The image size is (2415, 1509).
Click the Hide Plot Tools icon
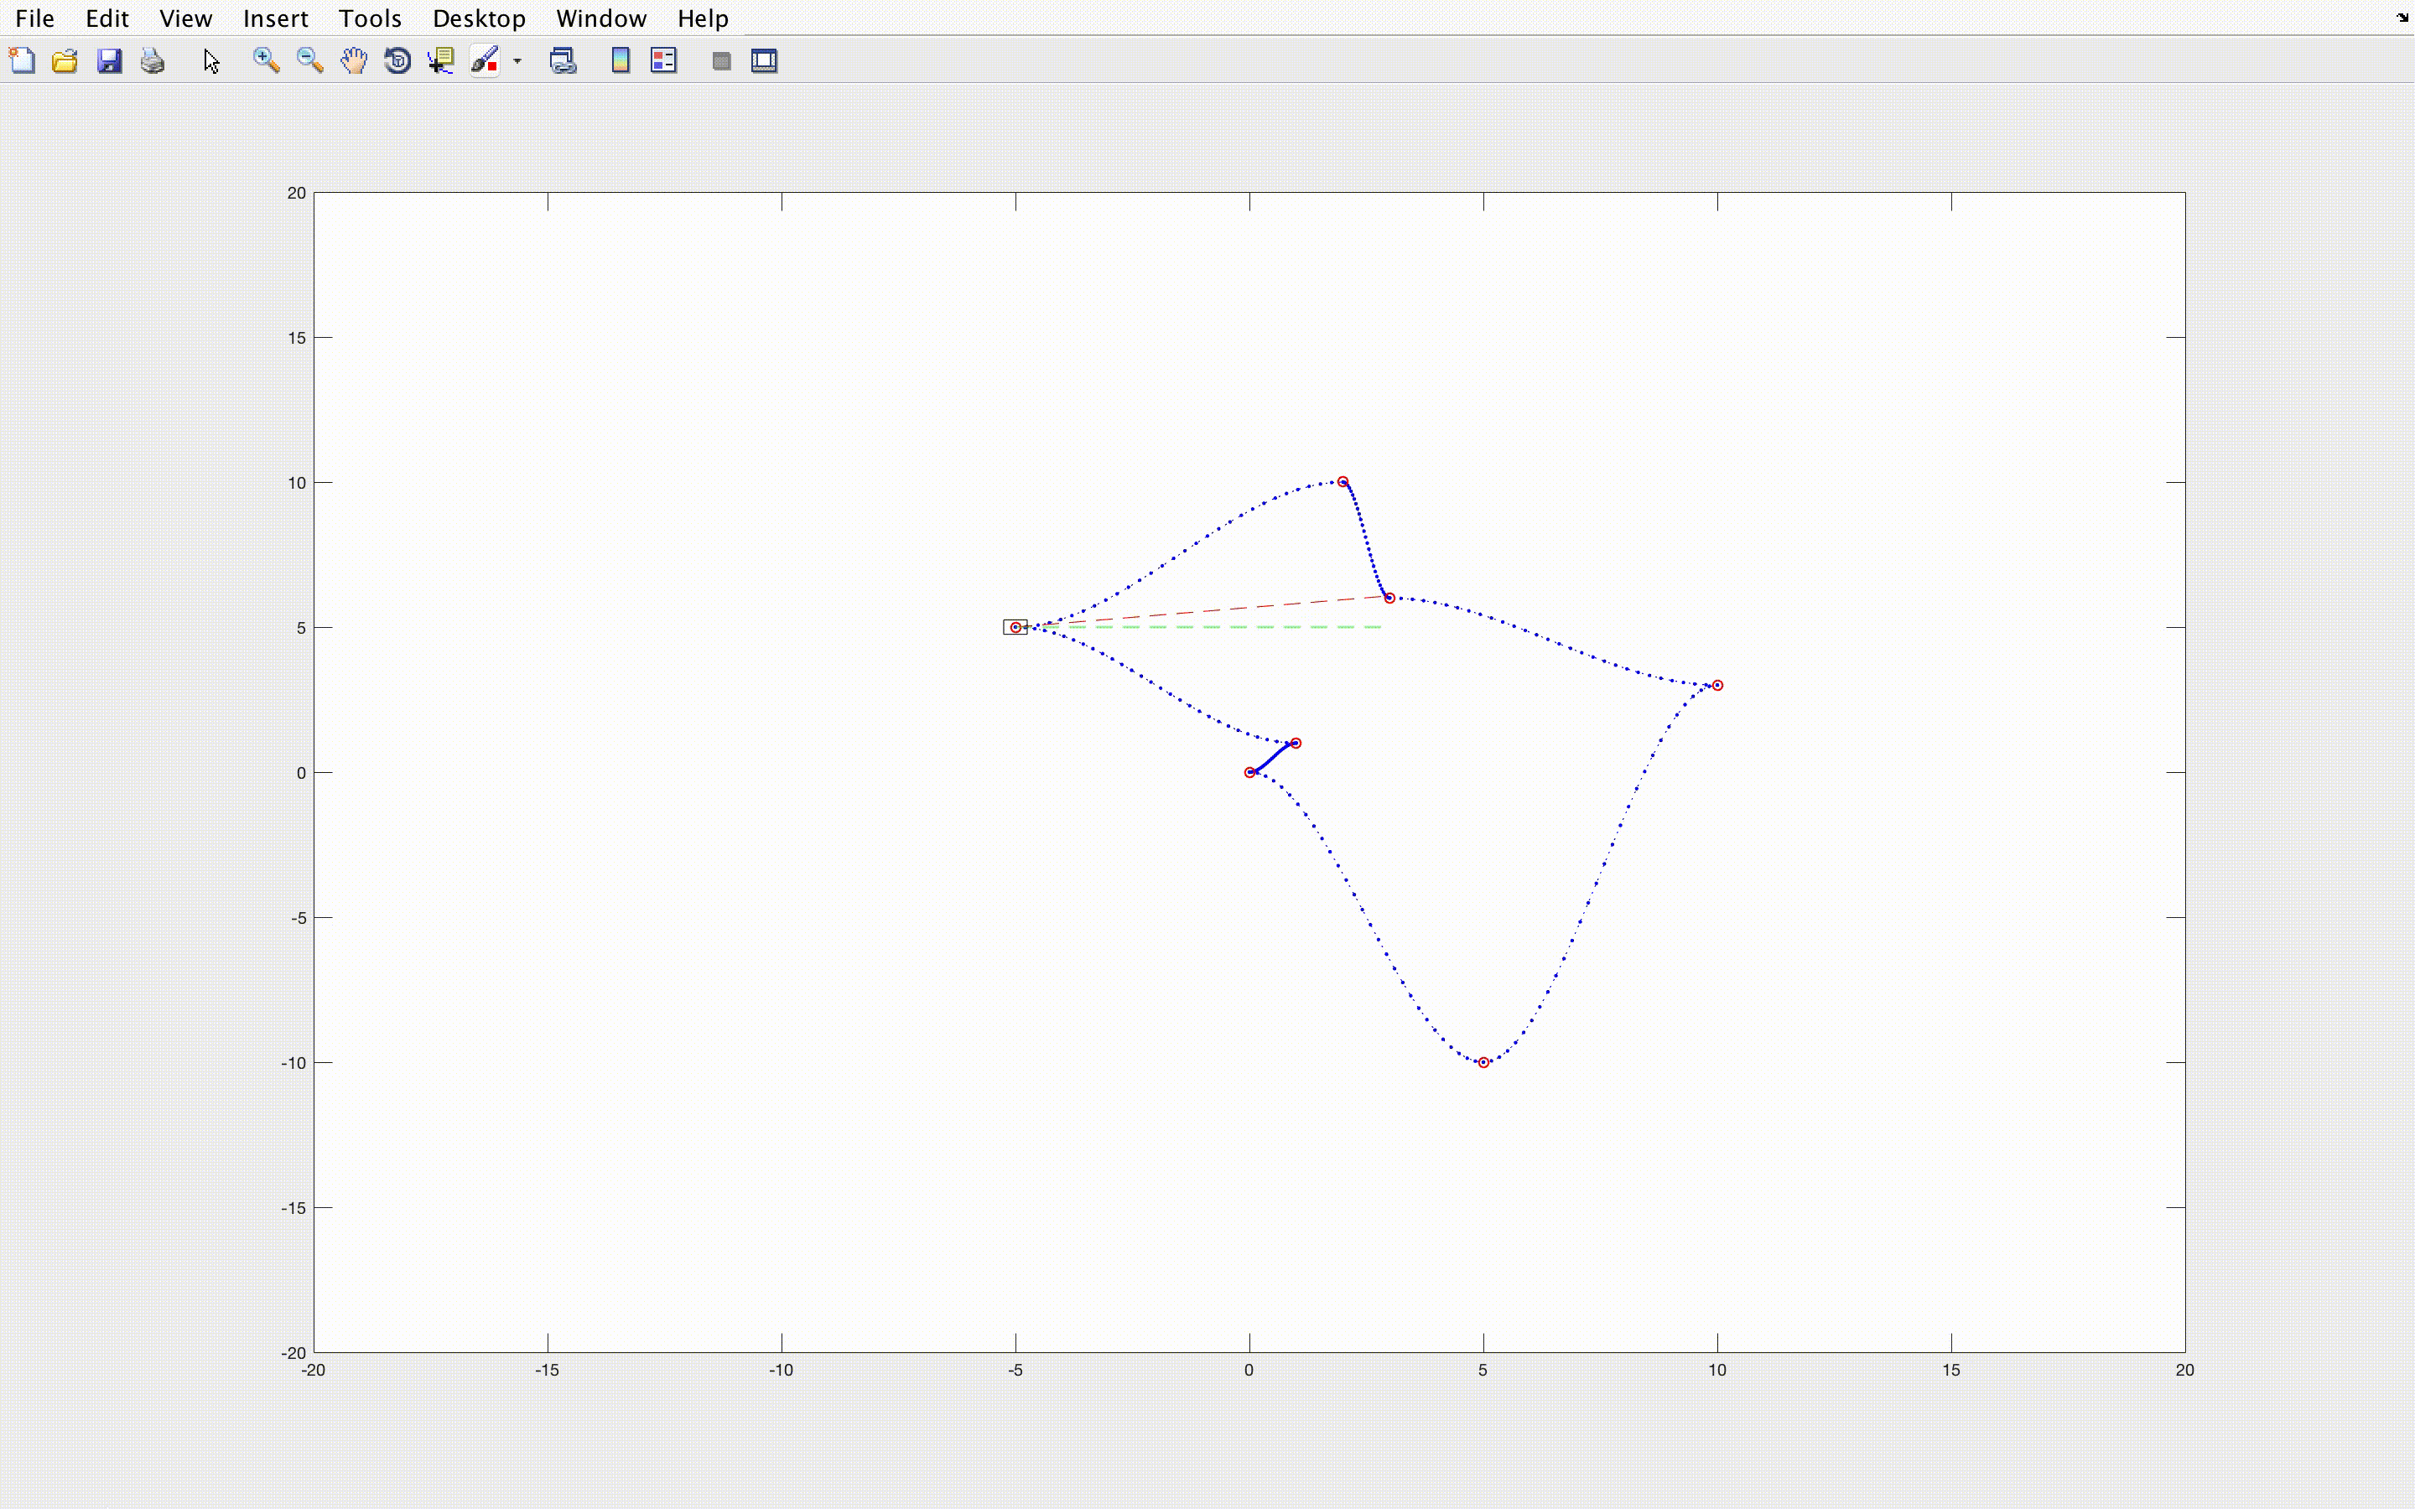[720, 61]
